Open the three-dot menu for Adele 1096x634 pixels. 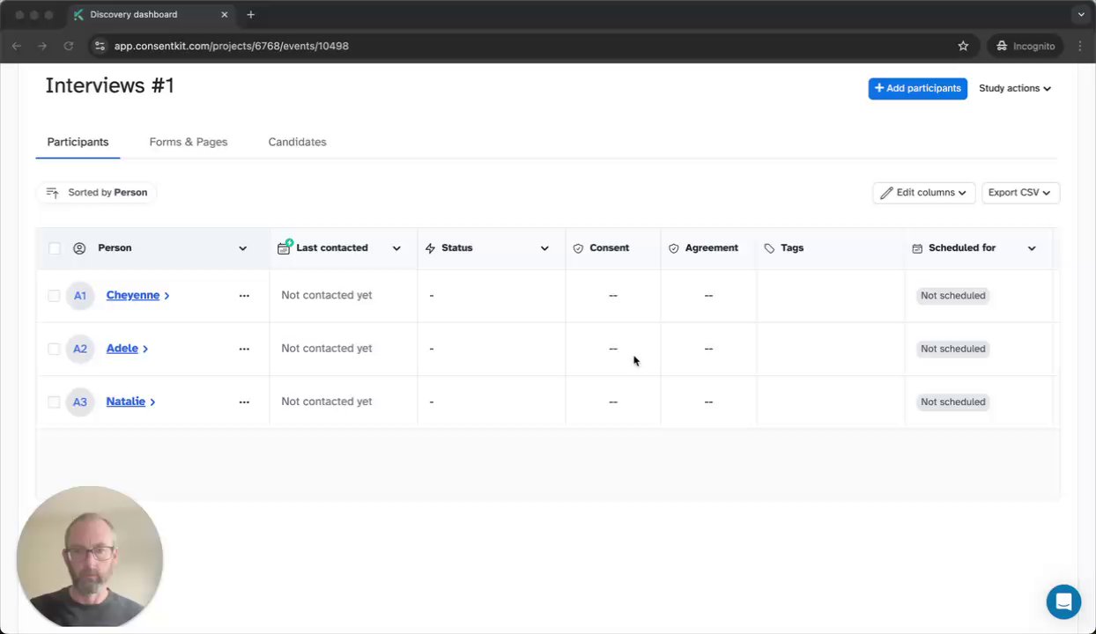244,349
